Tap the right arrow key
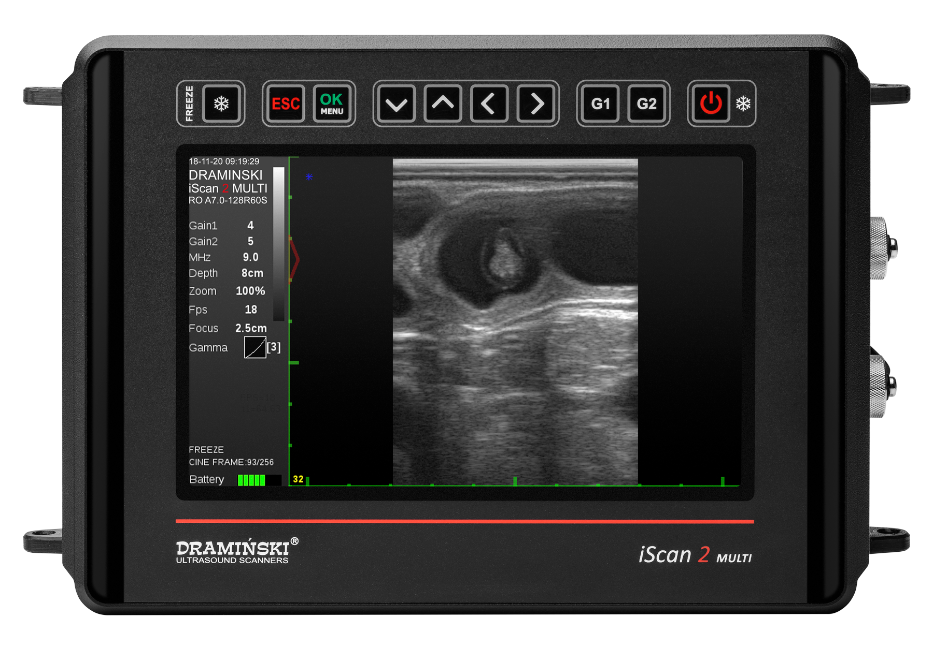The width and height of the screenshot is (933, 647). point(535,104)
